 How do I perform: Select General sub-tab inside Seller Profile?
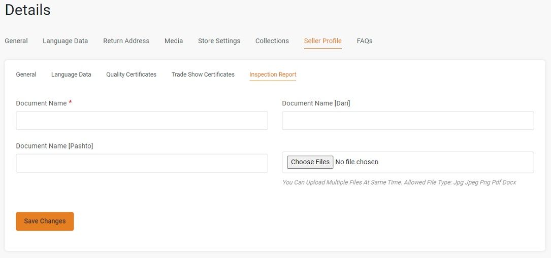[26, 75]
